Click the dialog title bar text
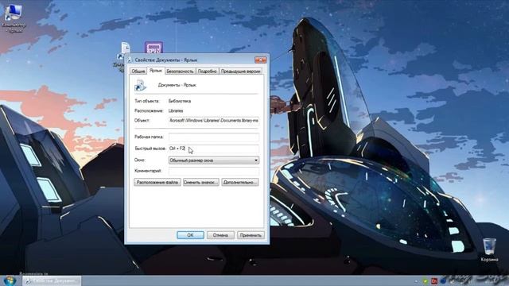This screenshot has width=509, height=286. click(166, 60)
